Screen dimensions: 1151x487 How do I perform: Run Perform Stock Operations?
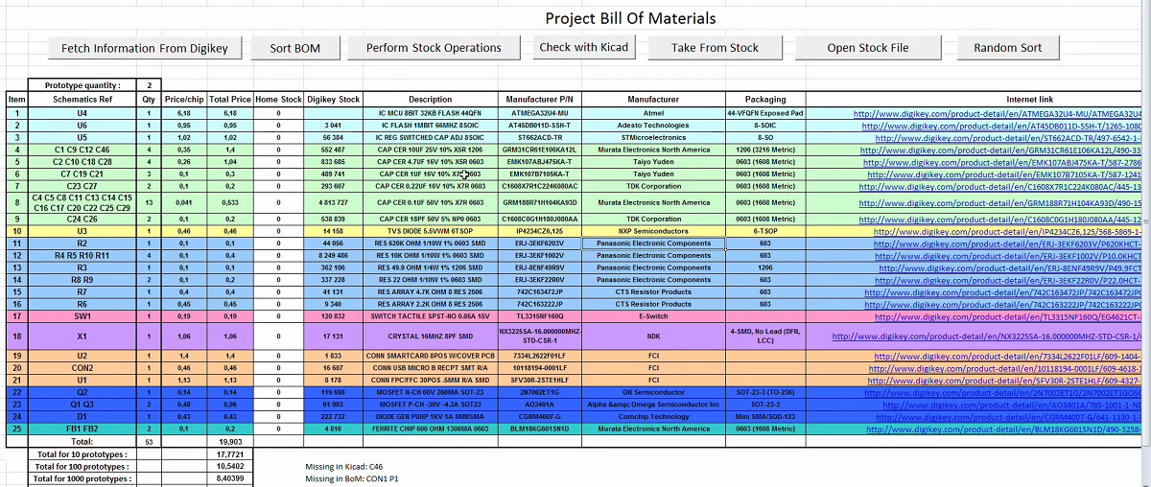pos(434,48)
